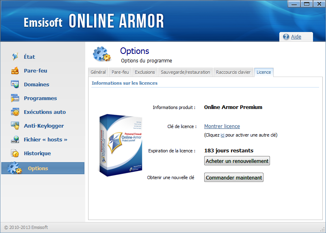This screenshot has width=326, height=233.
Task: Switch to Raccourcis clavier tab
Action: 233,72
